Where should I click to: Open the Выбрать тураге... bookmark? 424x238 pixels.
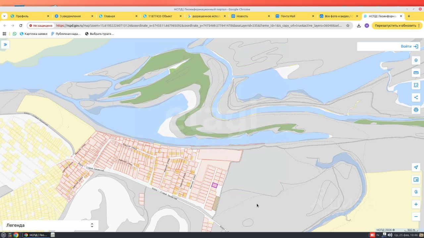click(99, 34)
